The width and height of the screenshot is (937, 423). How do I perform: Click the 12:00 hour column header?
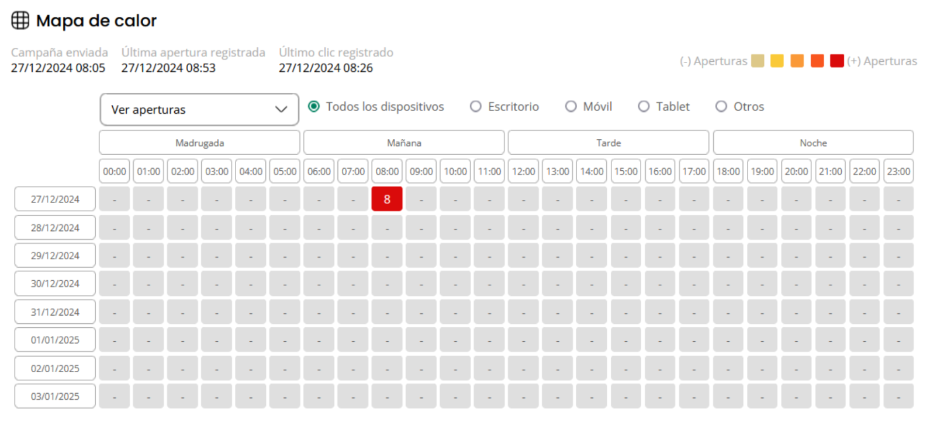click(x=524, y=172)
